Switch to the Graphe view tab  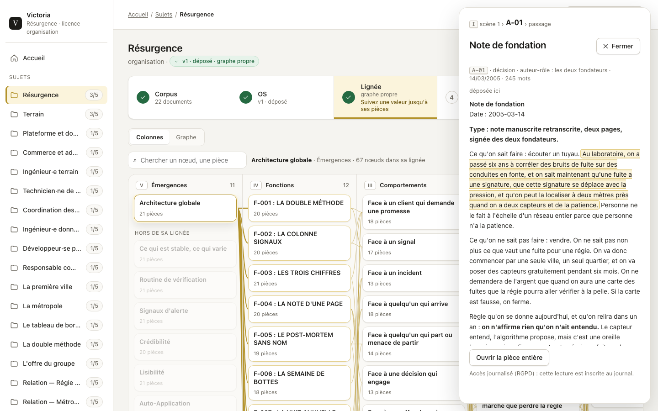pyautogui.click(x=186, y=137)
